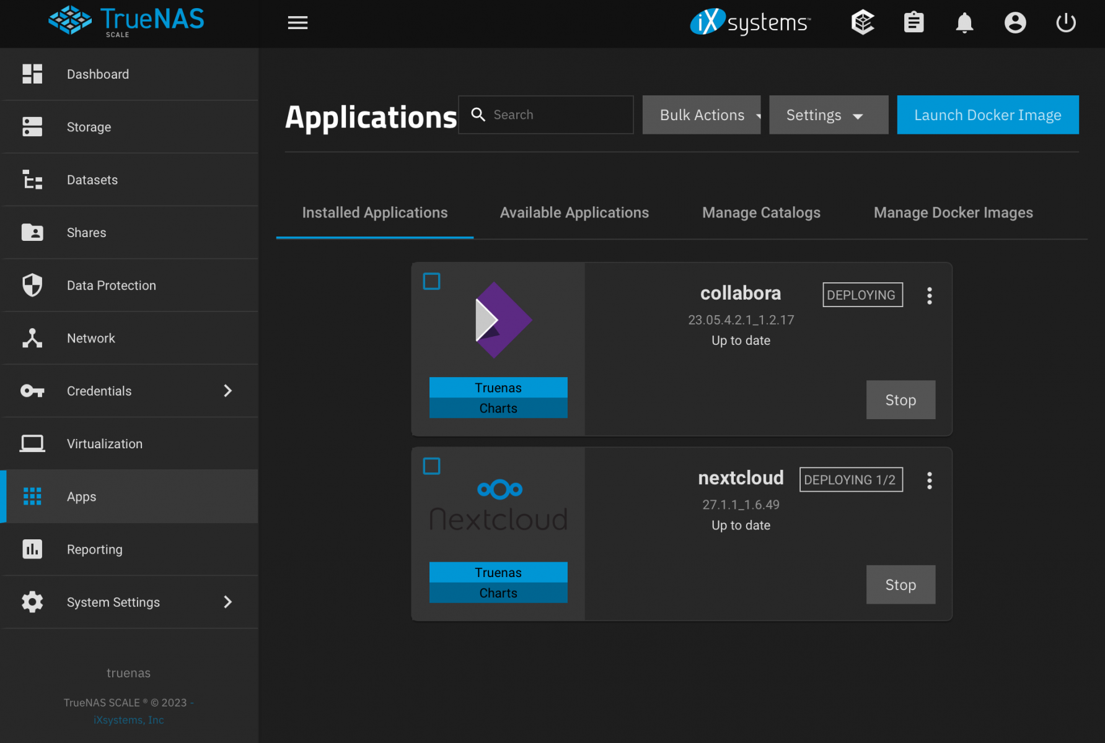This screenshot has width=1105, height=743.
Task: Click nextcloud DEPLOYING 1/2 status badge
Action: pos(851,480)
